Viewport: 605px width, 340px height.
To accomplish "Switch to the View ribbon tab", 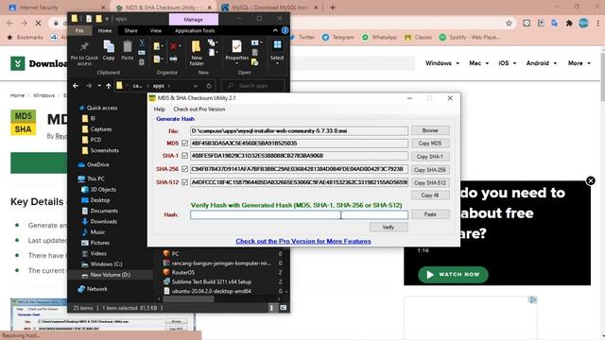I will (x=156, y=30).
